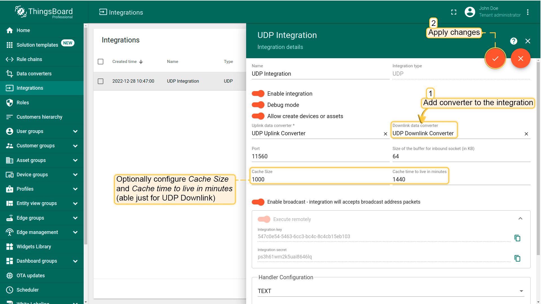Expand Device groups chevron
The height and width of the screenshot is (304, 541).
point(75,175)
